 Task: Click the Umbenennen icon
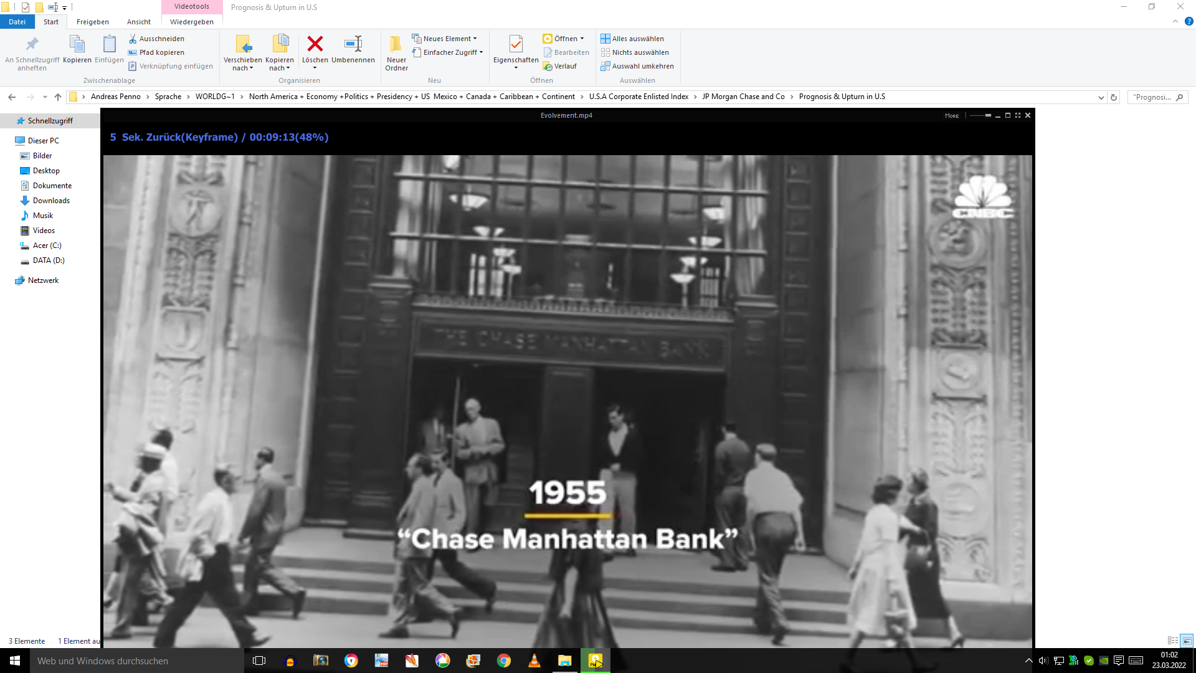pos(353,44)
